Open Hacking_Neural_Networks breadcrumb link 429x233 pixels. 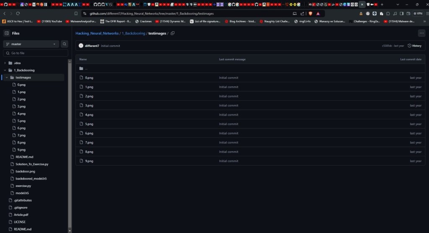[x=97, y=33]
